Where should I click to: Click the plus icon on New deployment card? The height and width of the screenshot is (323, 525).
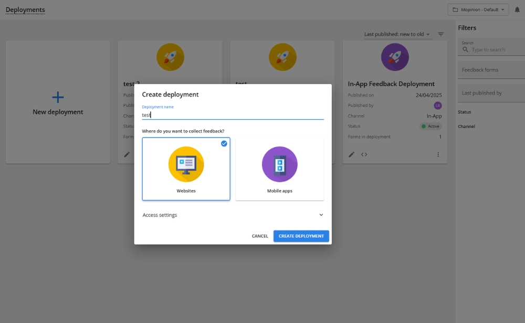[57, 97]
